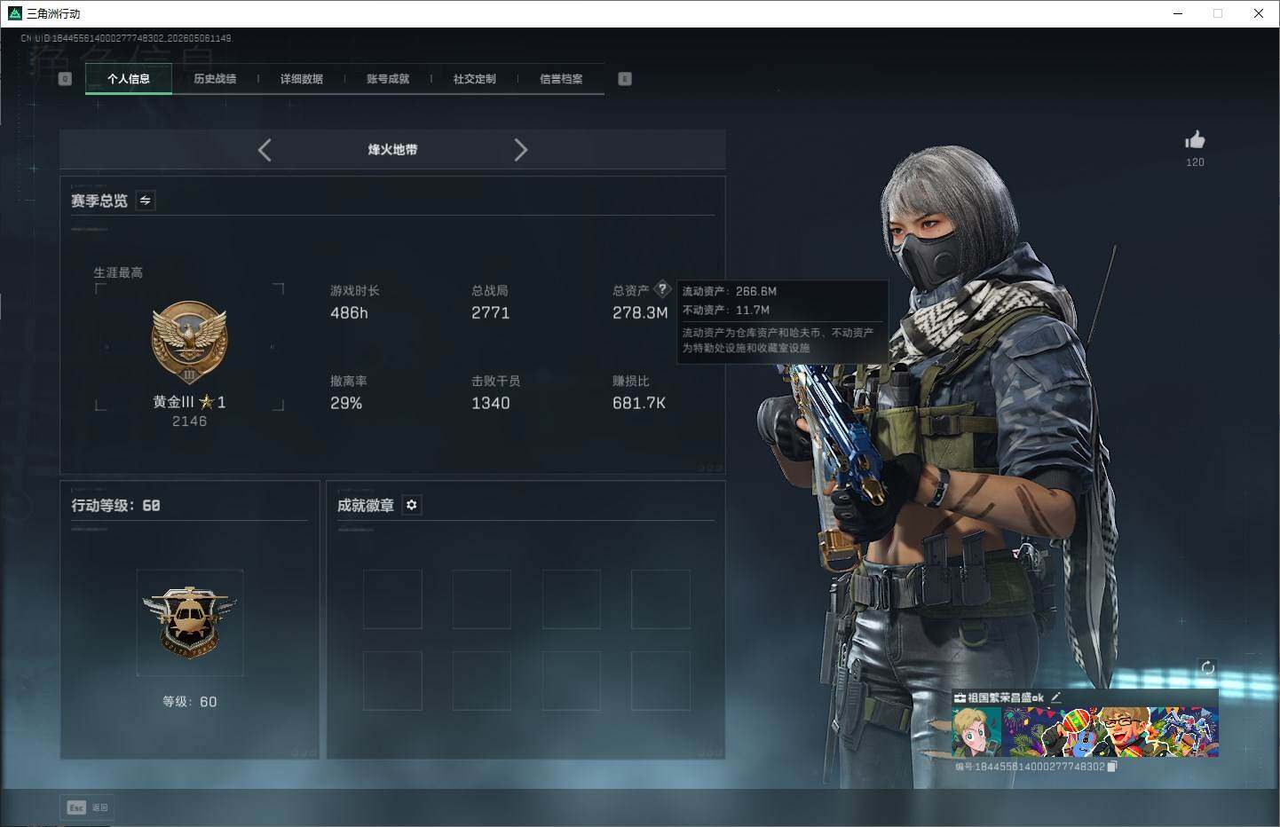Click the Esc 返回 button
Image resolution: width=1280 pixels, height=827 pixels.
(x=88, y=807)
